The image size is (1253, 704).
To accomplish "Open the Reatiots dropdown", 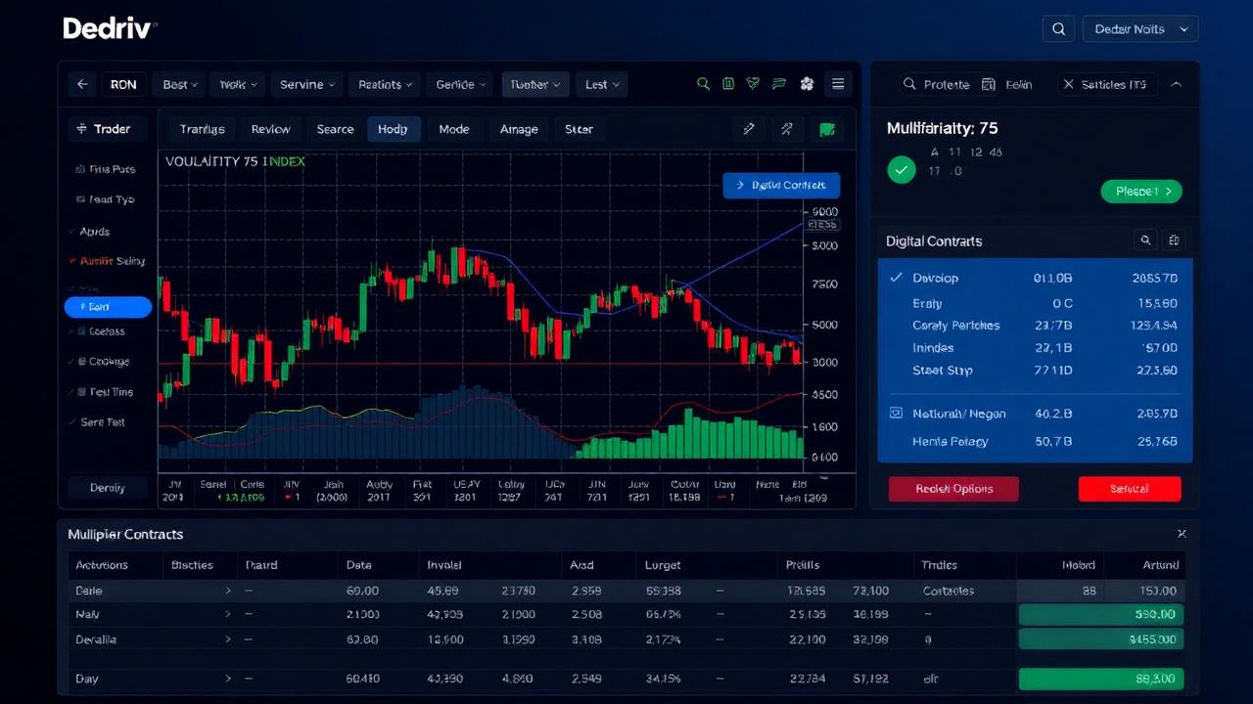I will pos(385,85).
